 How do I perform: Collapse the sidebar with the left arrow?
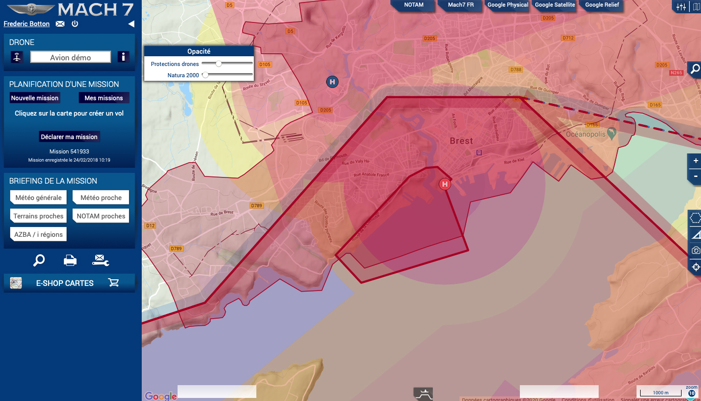131,24
